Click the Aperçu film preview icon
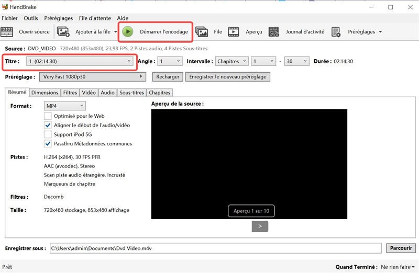419x273 pixels. tap(233, 32)
